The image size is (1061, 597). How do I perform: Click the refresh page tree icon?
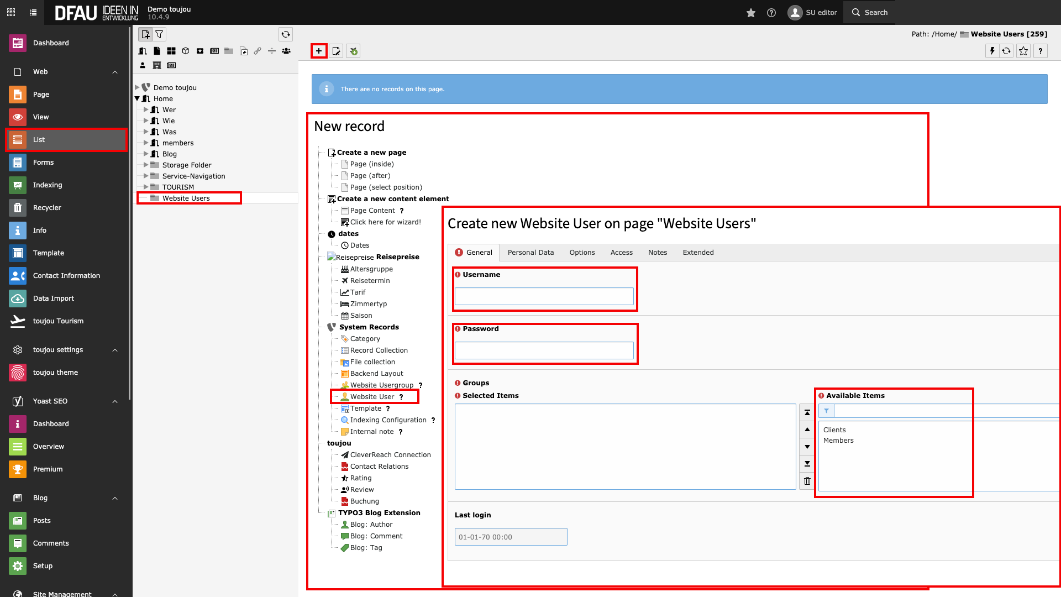click(286, 34)
